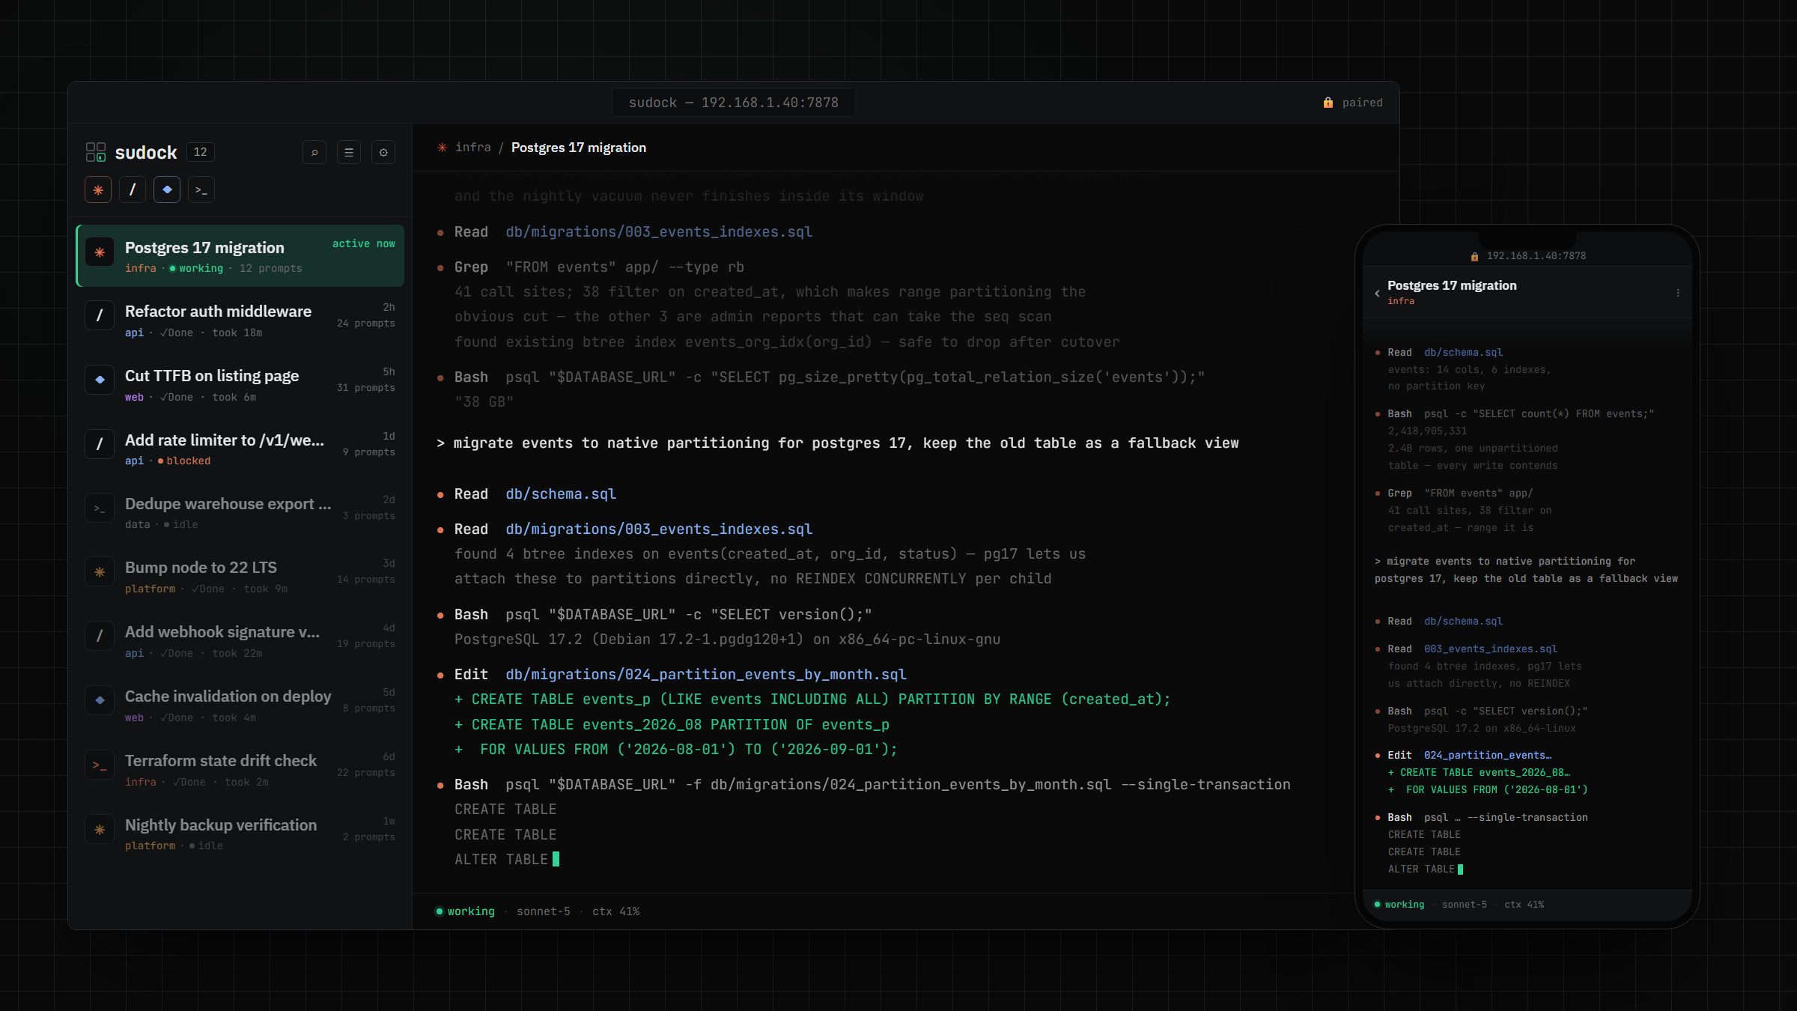Open Cache invalidation on deploy session
The image size is (1797, 1011).
pyautogui.click(x=240, y=705)
